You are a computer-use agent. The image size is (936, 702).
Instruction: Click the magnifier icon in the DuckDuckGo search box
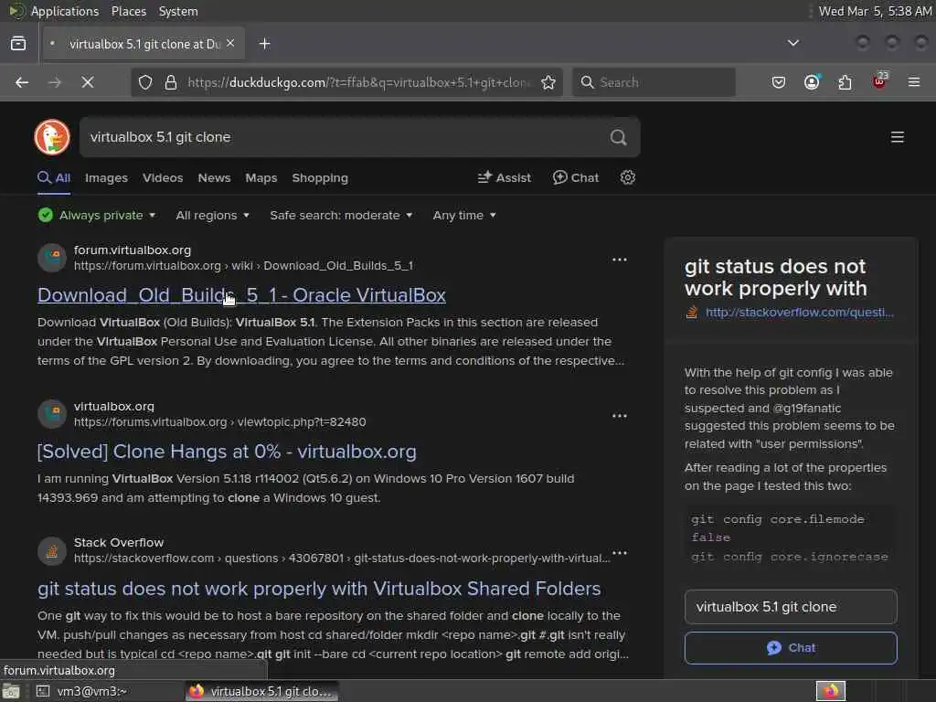point(619,137)
